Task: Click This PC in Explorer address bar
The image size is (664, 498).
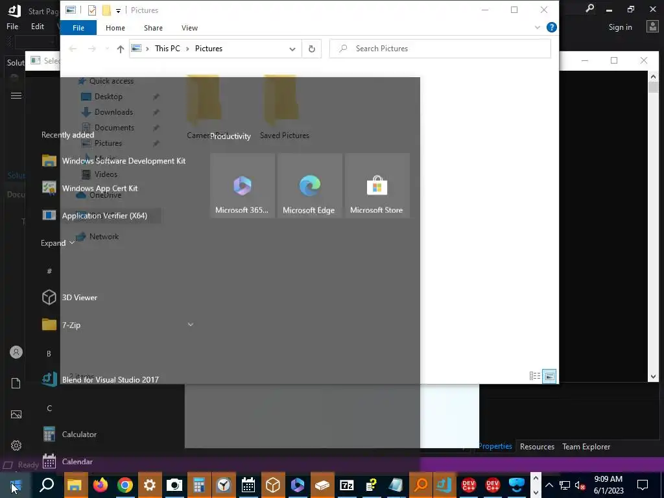Action: coord(167,49)
